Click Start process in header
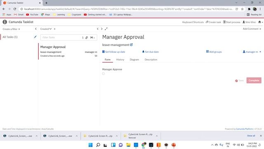The image size is (264, 149). [232, 22]
